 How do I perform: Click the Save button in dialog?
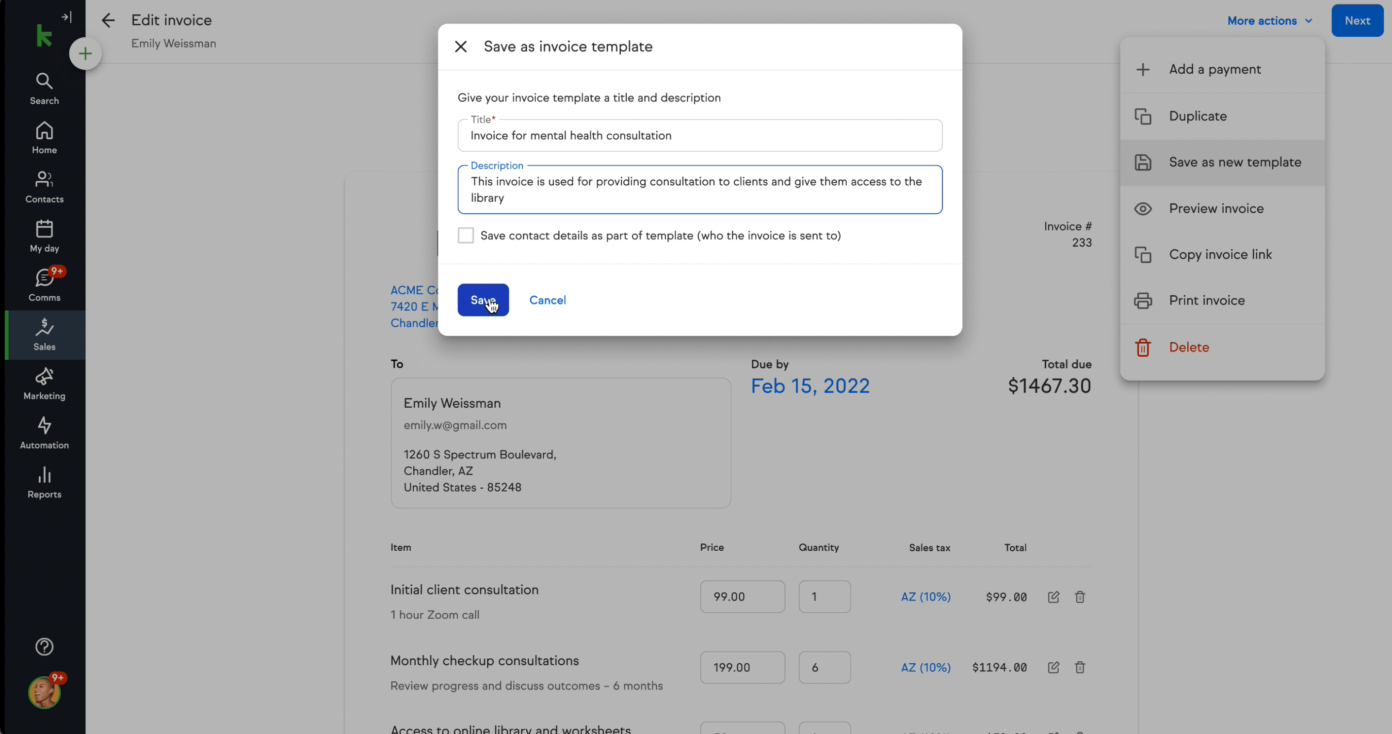483,300
